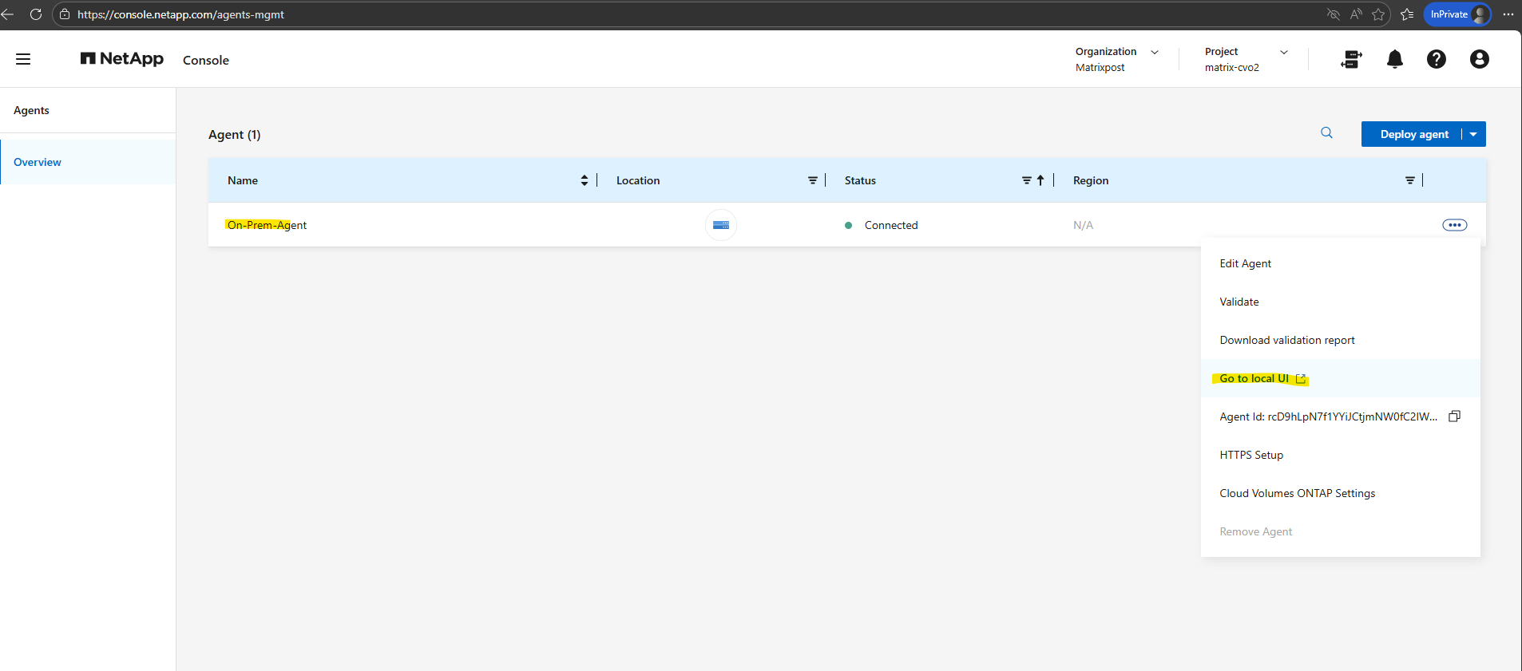Open the Region column filter

(x=1410, y=180)
